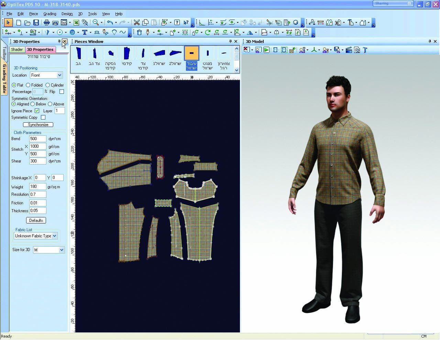Click the green play simulation icon
Image resolution: width=440 pixels, height=340 pixels.
266,50
